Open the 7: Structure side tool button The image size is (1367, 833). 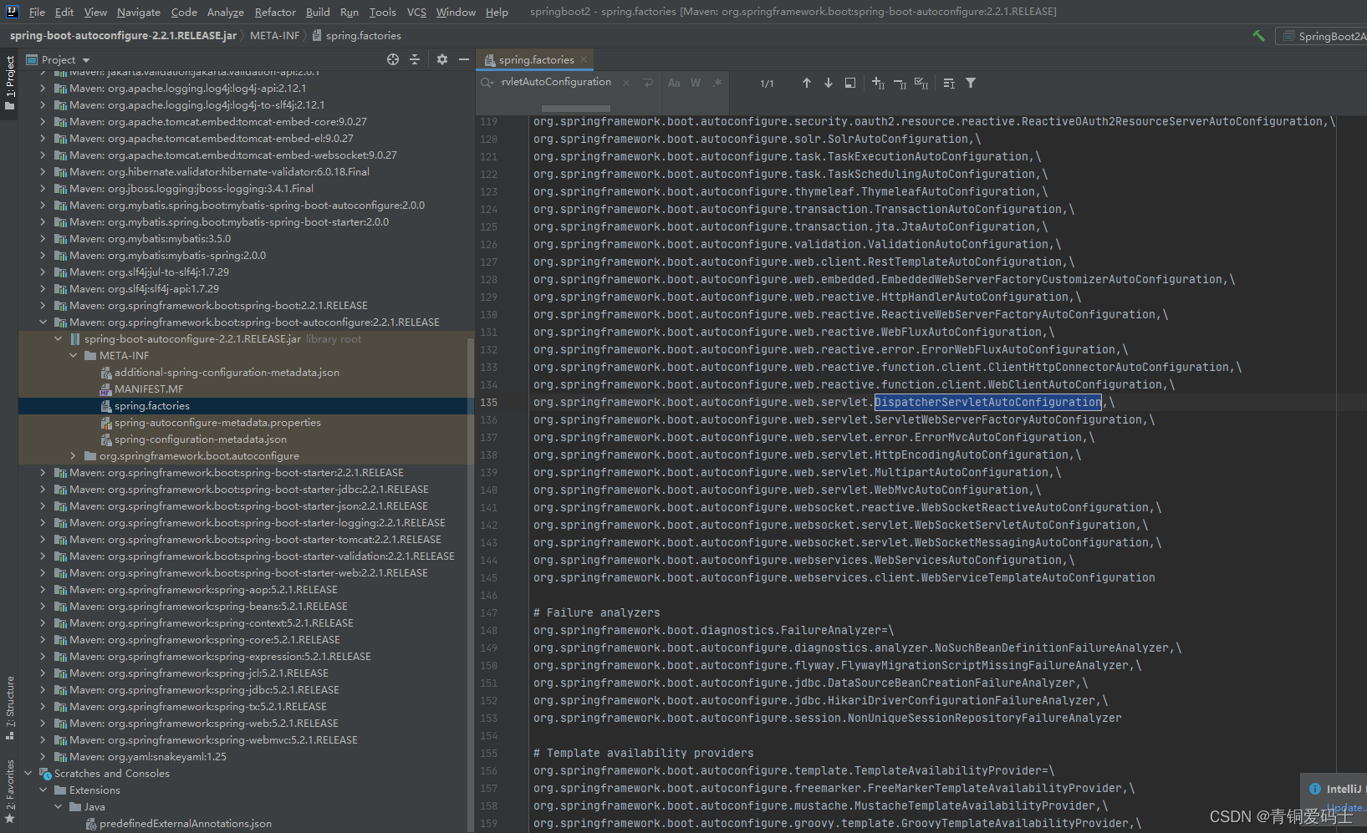(x=9, y=708)
